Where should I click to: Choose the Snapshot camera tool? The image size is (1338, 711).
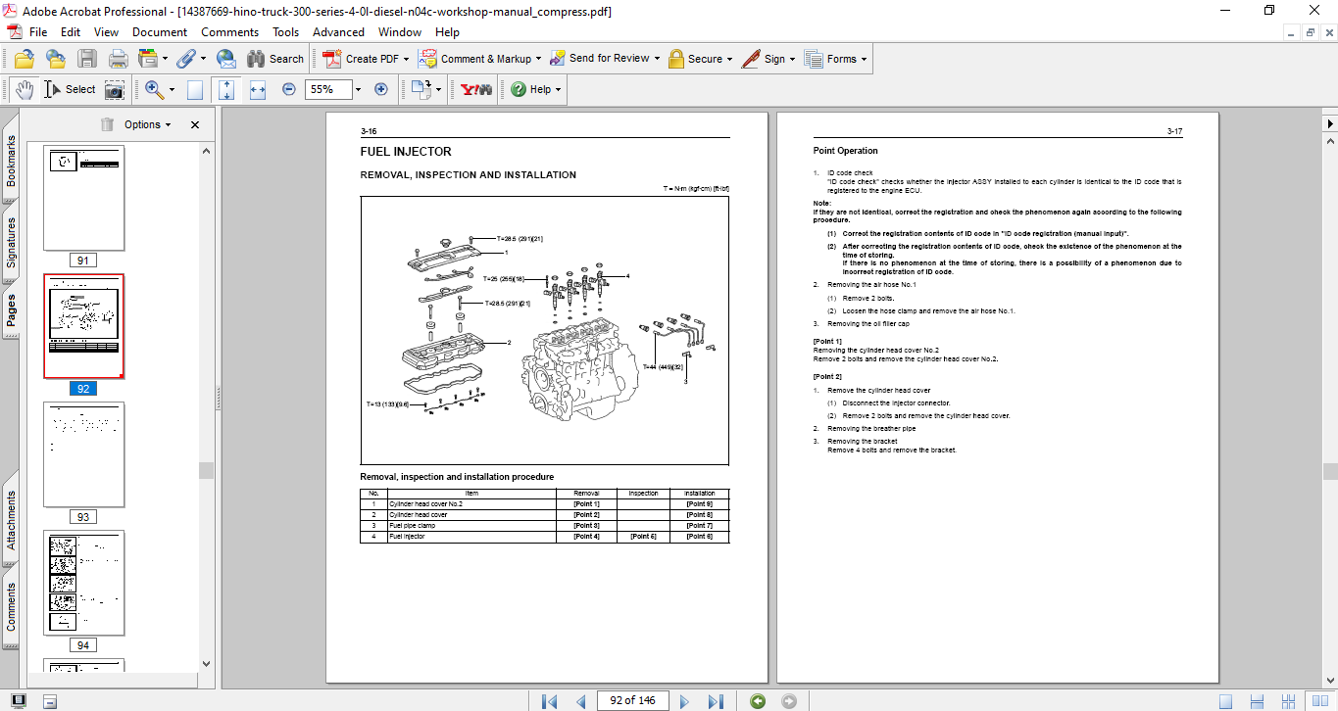[x=115, y=89]
